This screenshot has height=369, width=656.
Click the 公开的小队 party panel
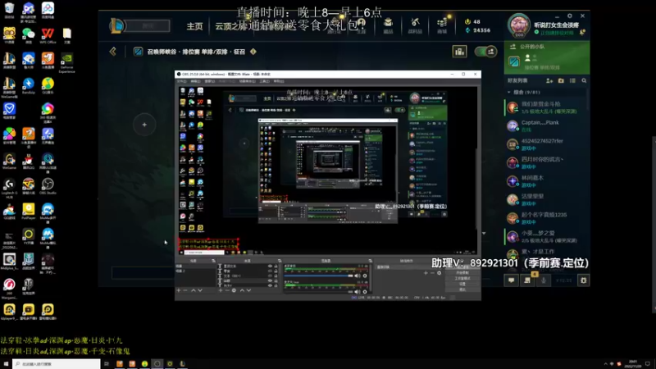pyautogui.click(x=547, y=57)
